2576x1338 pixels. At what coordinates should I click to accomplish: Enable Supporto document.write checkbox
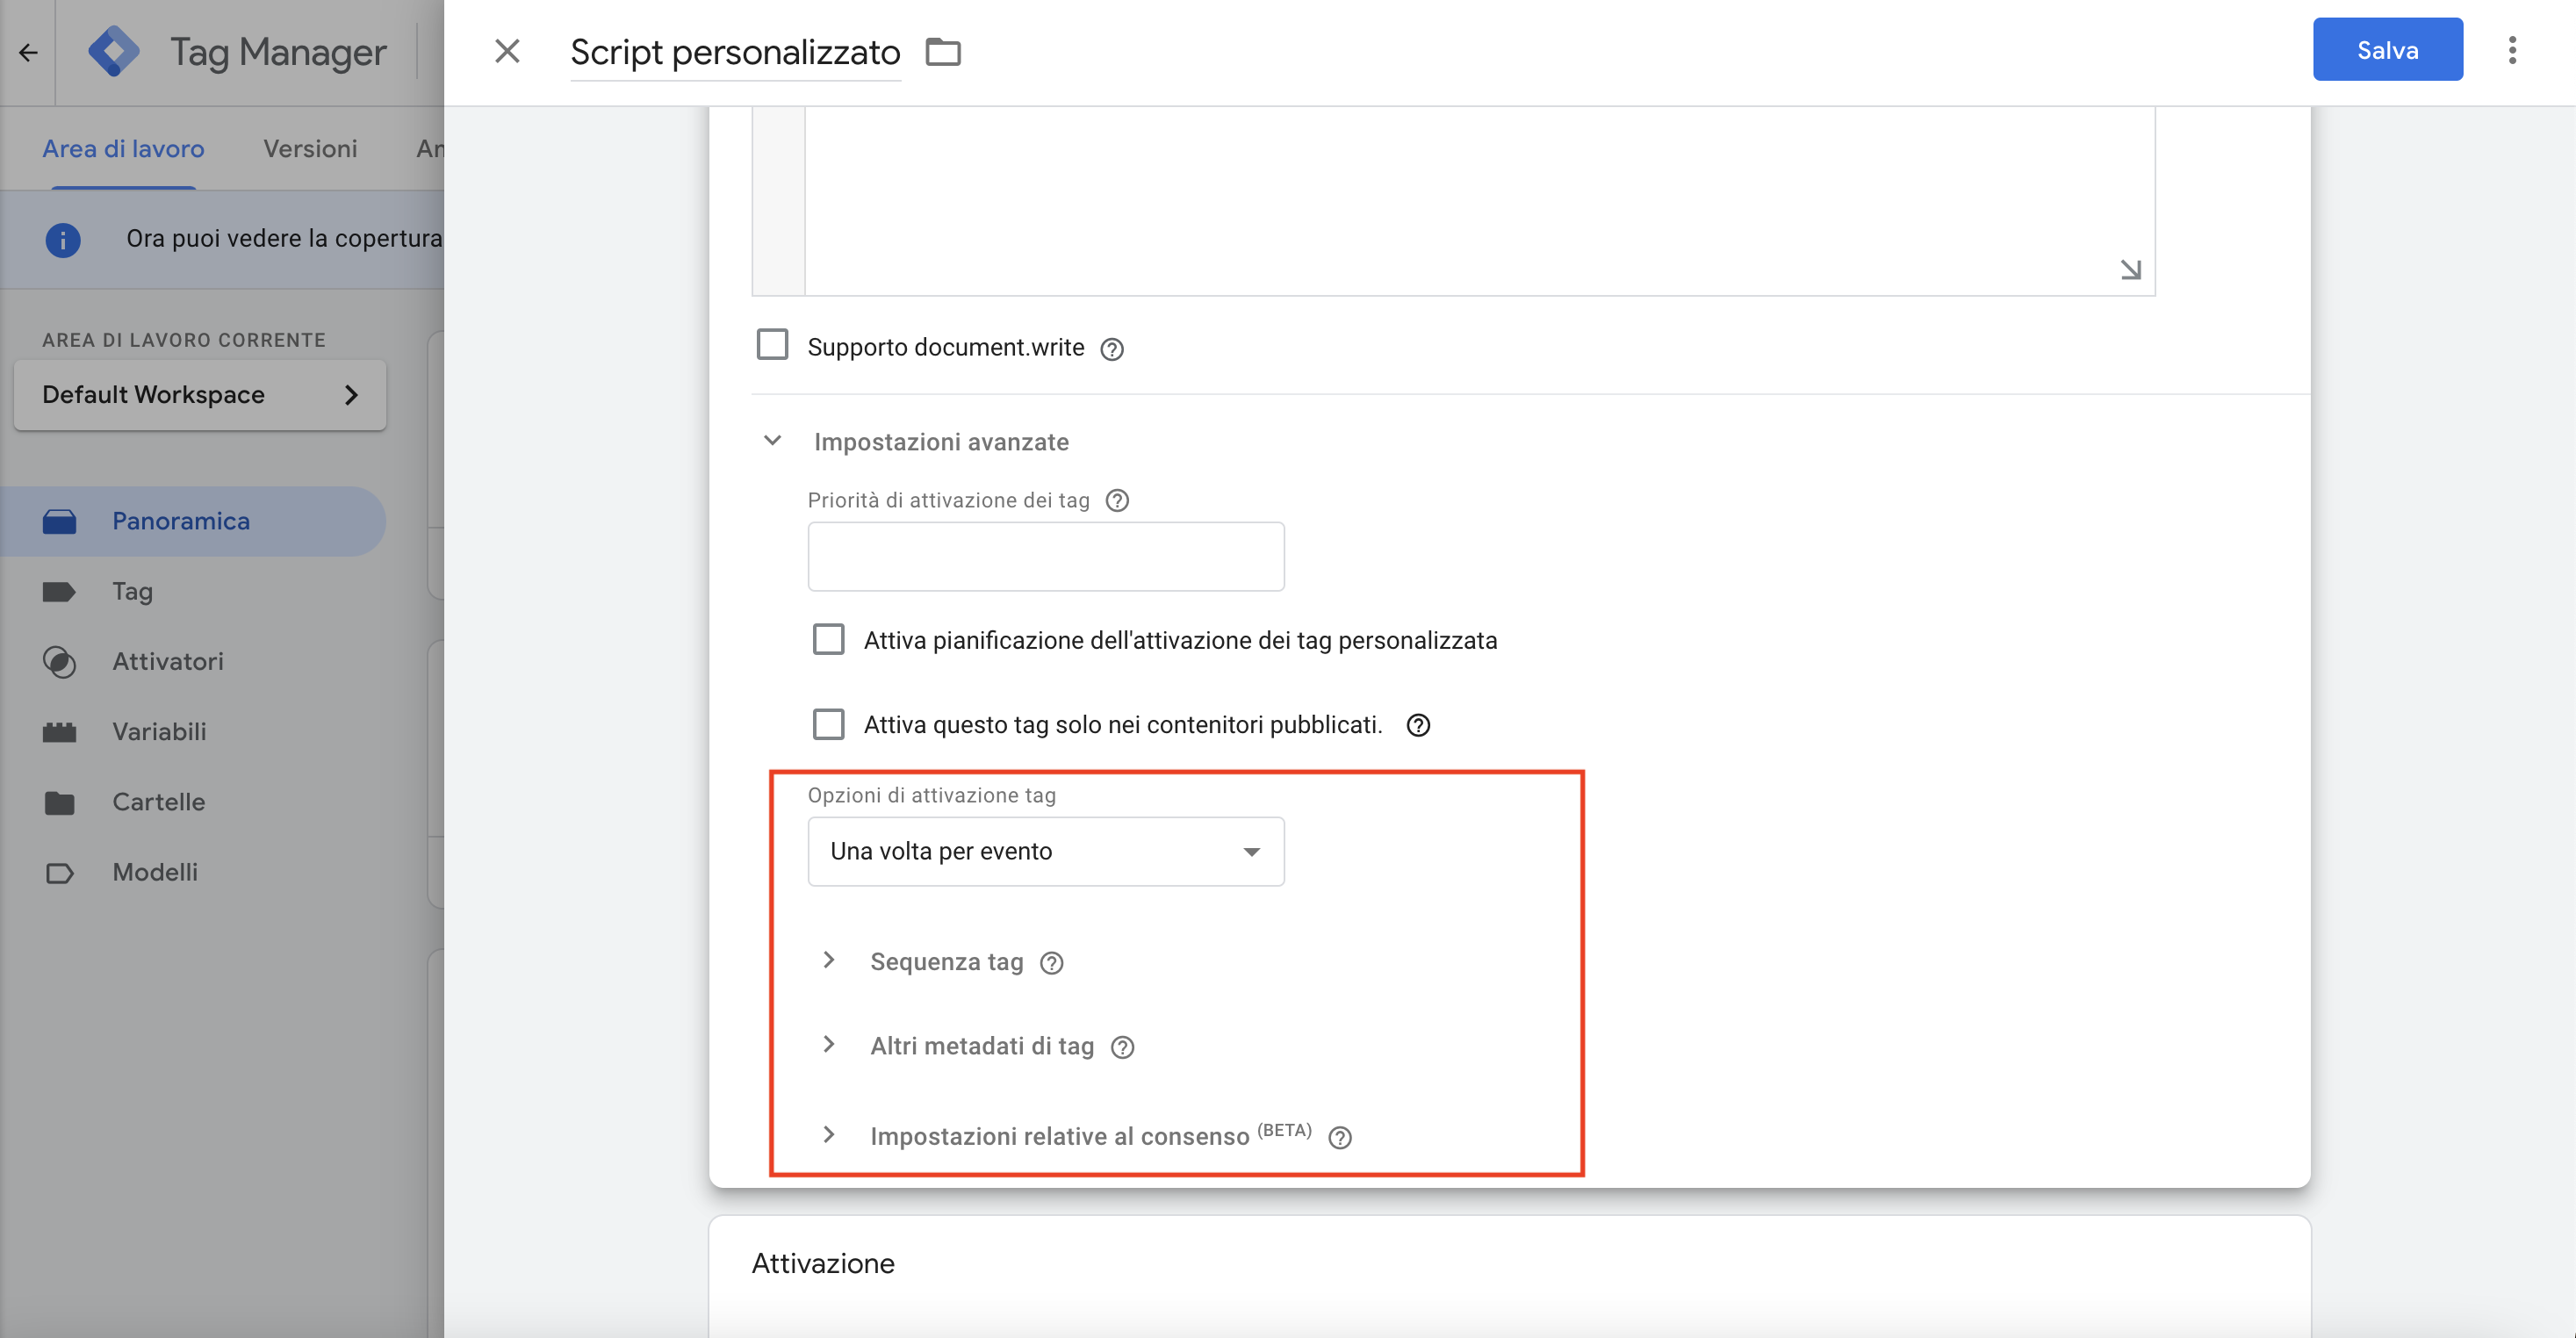click(772, 345)
